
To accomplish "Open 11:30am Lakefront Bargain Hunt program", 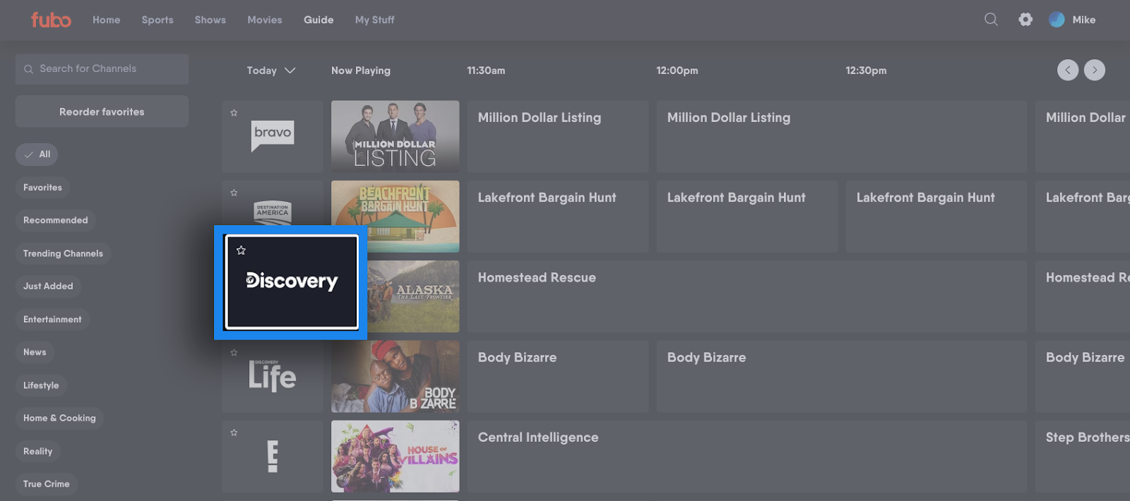I will tap(557, 217).
